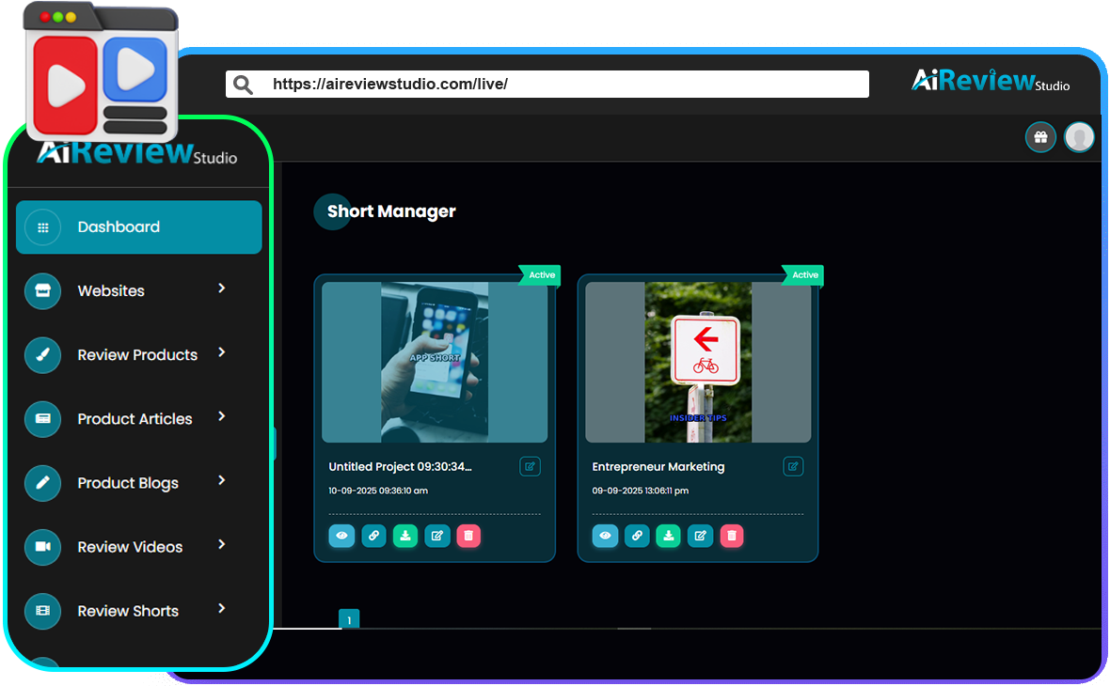Image resolution: width=1110 pixels, height=686 pixels.
Task: Copy link for Untitled Project short
Action: tap(373, 536)
